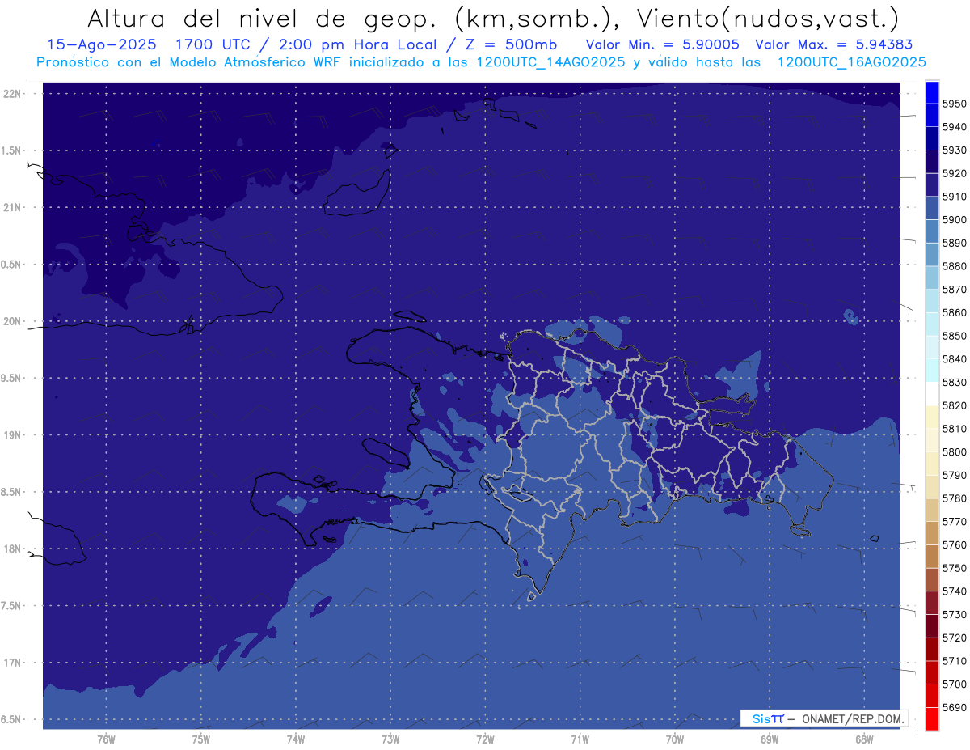
Task: Click the '5780' colorbar value
Action: (x=954, y=498)
